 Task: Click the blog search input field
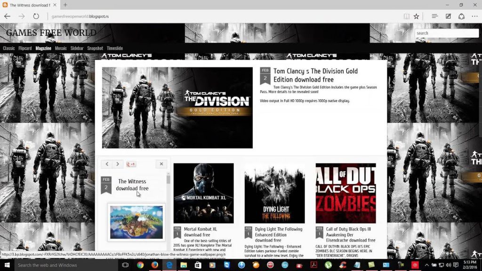tap(446, 33)
